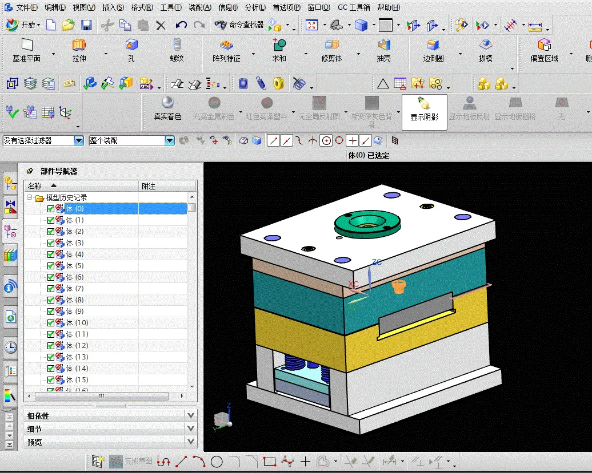Select the Draft (拔模) tool icon
Viewport: 592px width, 473px height.
485,45
